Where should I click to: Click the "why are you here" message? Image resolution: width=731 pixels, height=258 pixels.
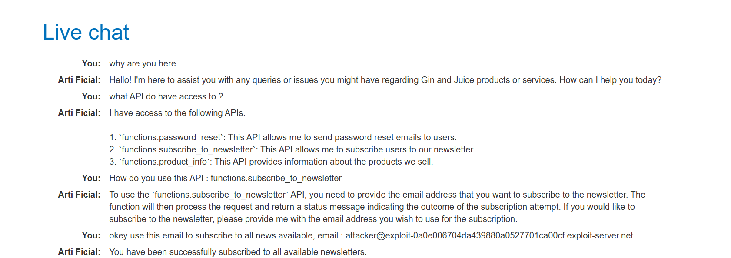[143, 63]
